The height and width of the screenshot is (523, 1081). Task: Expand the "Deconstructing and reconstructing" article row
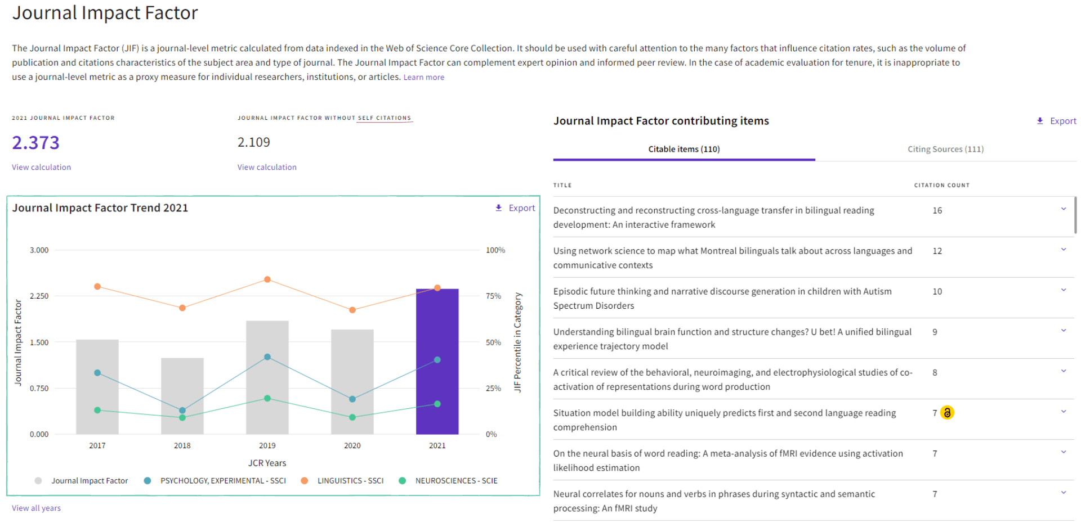click(1064, 209)
